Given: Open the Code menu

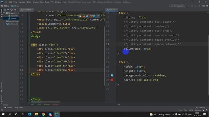Looking at the screenshot, I should (x=29, y=2).
